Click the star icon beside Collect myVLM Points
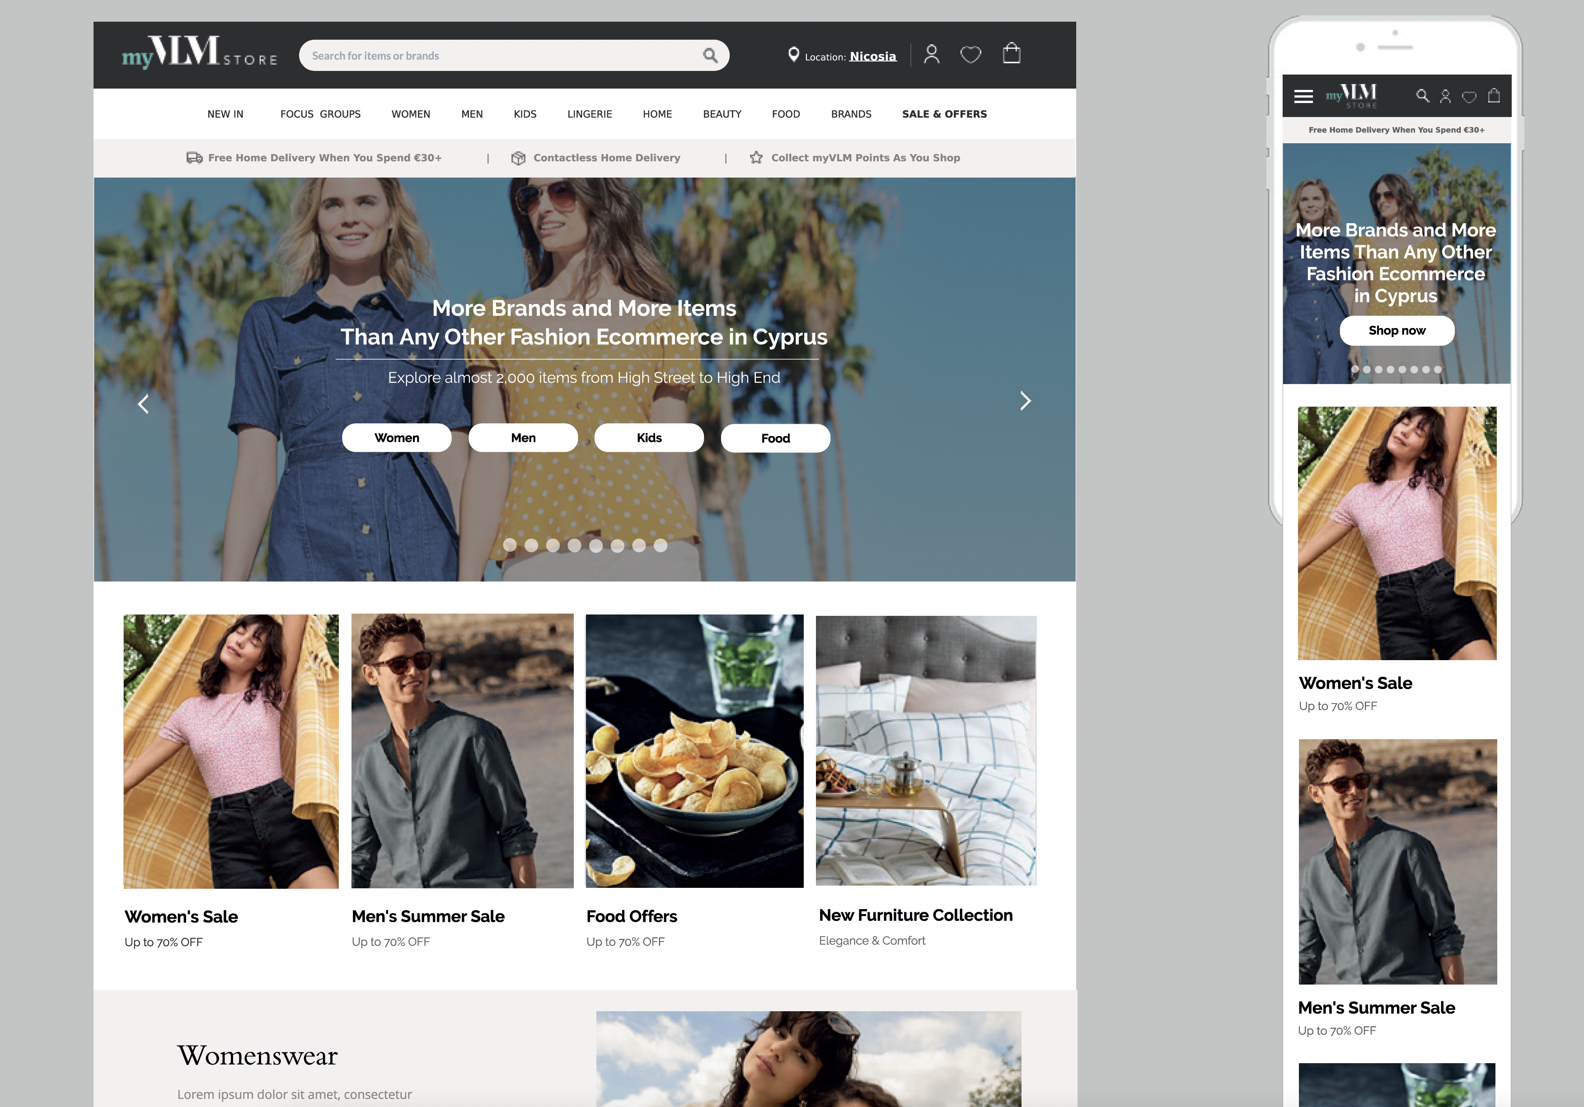Viewport: 1584px width, 1107px height. [756, 157]
